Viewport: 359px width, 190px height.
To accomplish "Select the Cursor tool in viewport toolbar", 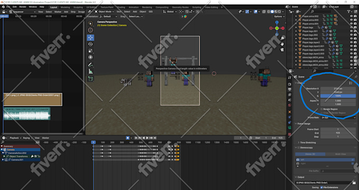I will tap(90, 30).
